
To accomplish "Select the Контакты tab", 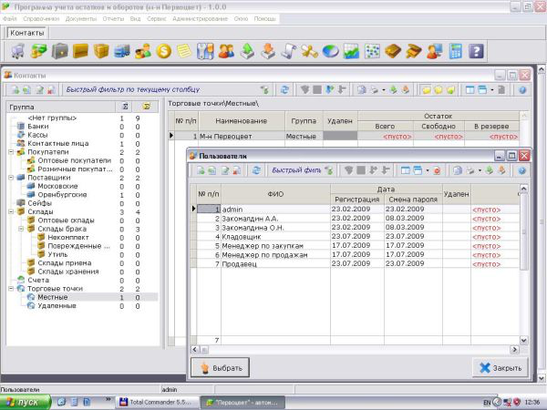I will (x=27, y=33).
